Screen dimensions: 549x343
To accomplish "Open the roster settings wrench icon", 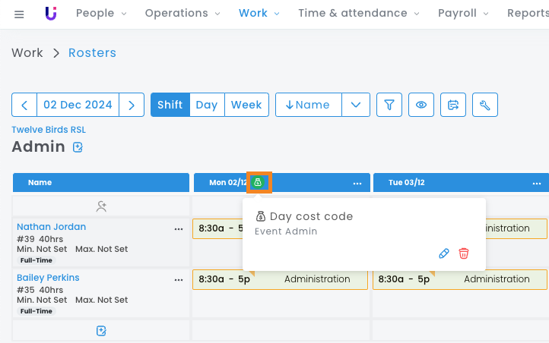I will tap(485, 105).
